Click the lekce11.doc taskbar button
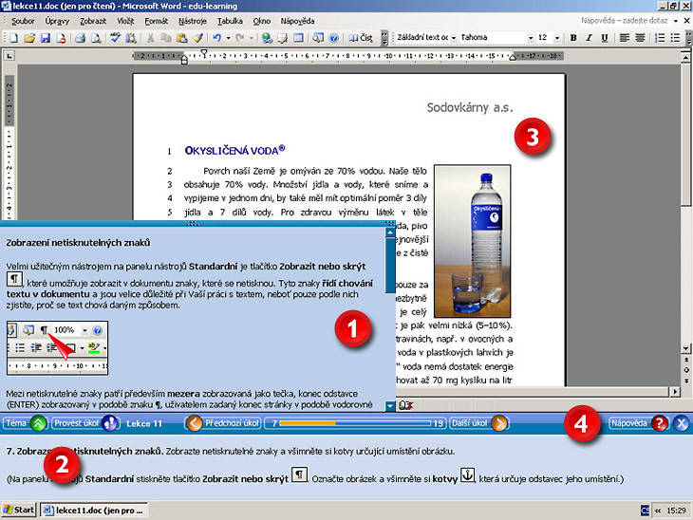 (94, 511)
